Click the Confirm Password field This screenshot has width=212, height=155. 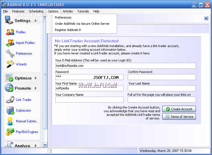point(162,77)
